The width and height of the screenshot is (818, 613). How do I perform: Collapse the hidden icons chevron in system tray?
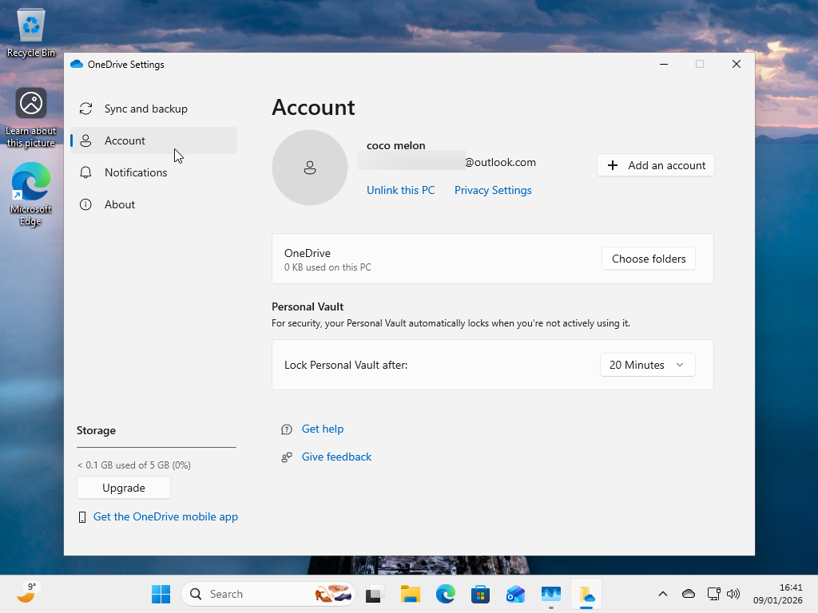click(662, 594)
